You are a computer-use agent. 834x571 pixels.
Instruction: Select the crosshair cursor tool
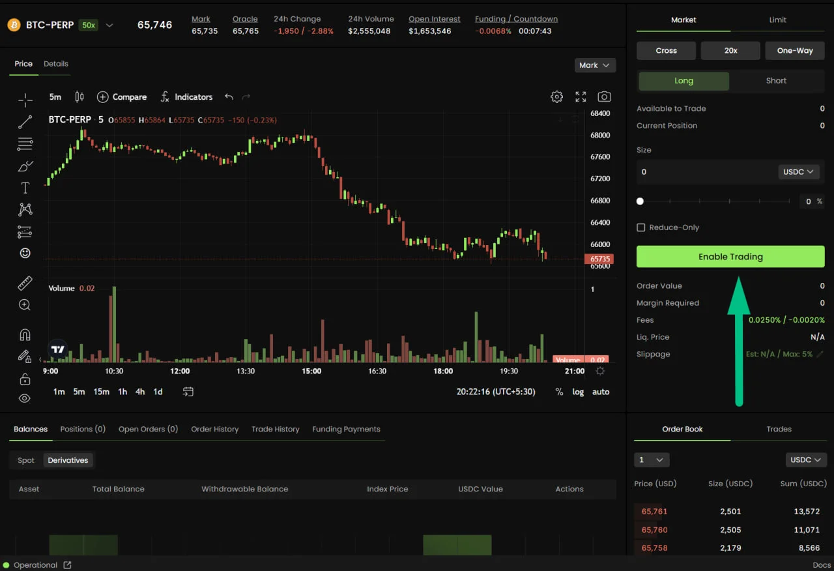25,100
